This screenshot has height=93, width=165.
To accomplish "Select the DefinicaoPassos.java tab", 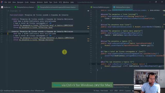I will (x=123, y=7).
